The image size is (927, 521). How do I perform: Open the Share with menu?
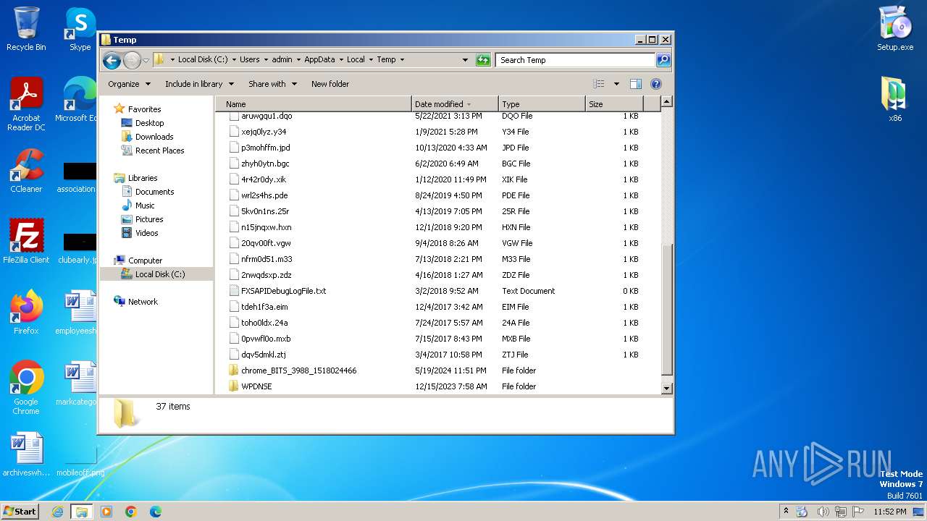(272, 84)
